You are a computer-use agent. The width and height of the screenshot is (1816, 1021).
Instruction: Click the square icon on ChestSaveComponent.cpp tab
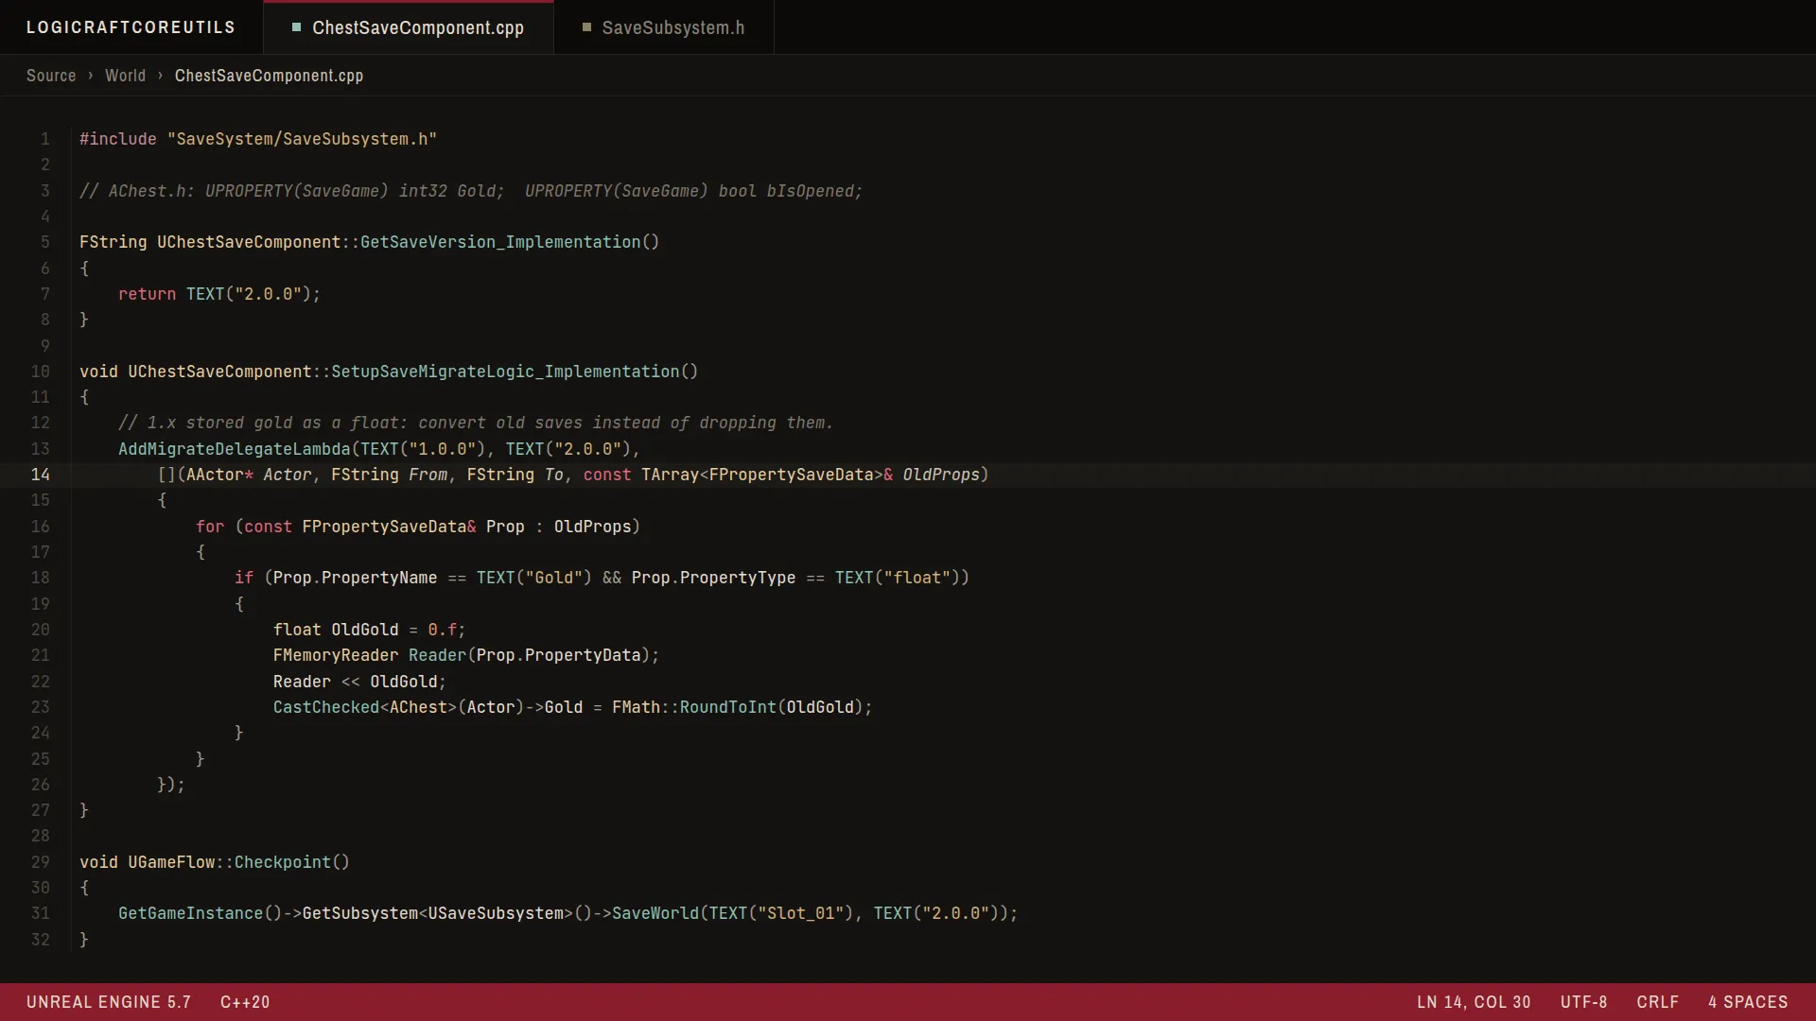296,27
